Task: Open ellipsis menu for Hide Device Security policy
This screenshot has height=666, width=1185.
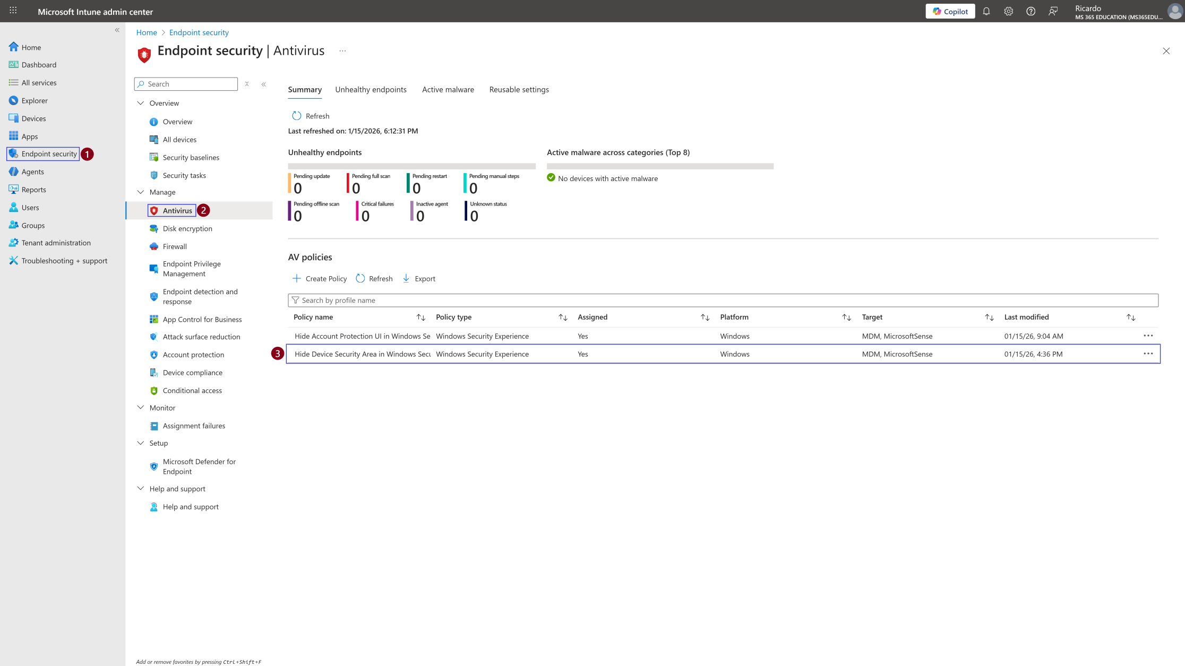Action: click(x=1148, y=354)
